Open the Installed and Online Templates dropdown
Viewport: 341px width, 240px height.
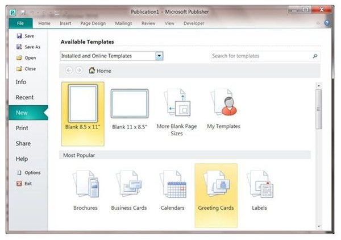[x=159, y=56]
